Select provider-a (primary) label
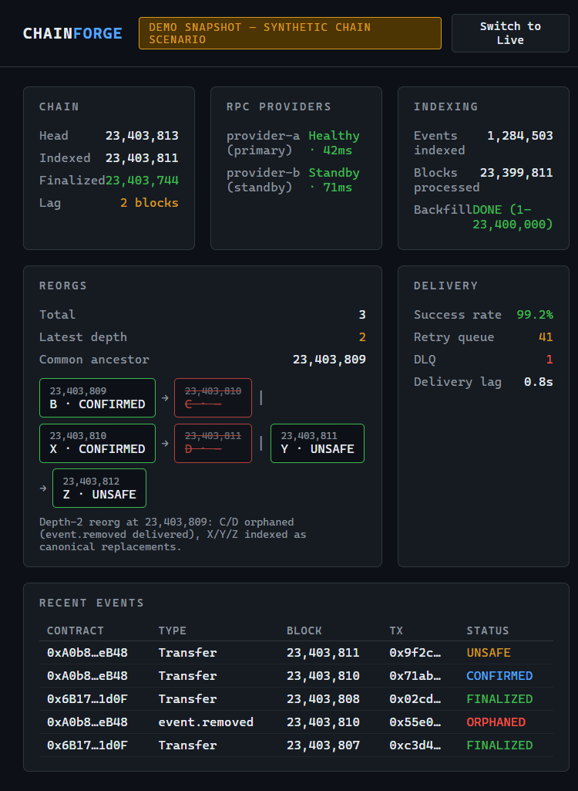578x791 pixels. 263,144
